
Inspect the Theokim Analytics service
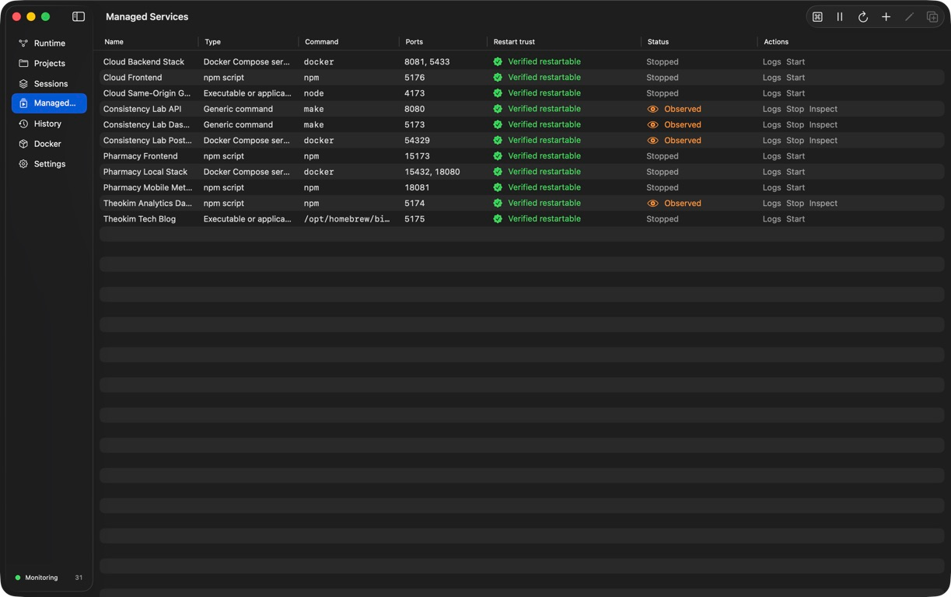823,203
